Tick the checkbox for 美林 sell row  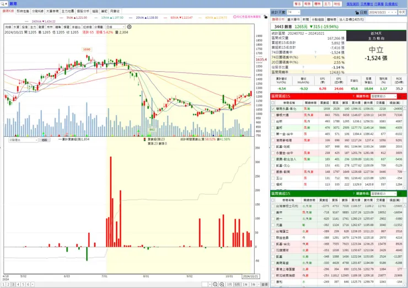[273, 212]
